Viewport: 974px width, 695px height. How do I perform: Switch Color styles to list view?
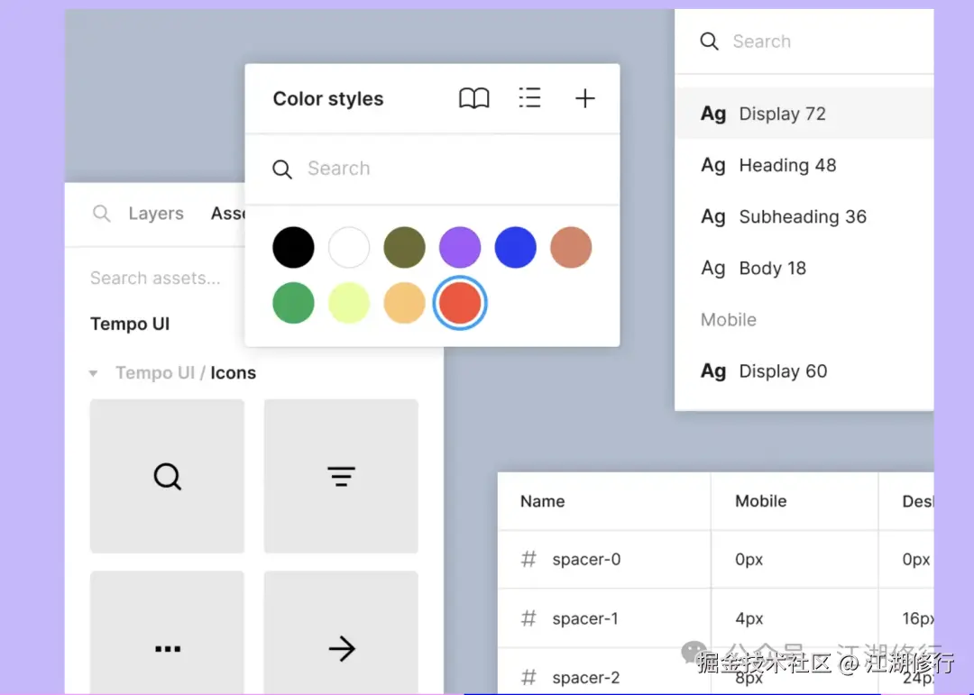[x=530, y=98]
